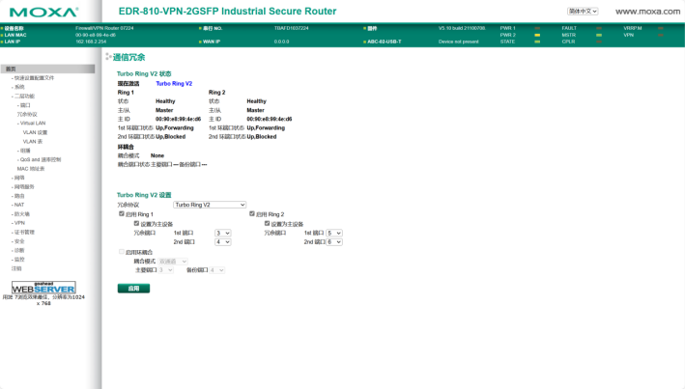Expand VPN in the sidebar menu
The height and width of the screenshot is (389, 685).
click(19, 223)
